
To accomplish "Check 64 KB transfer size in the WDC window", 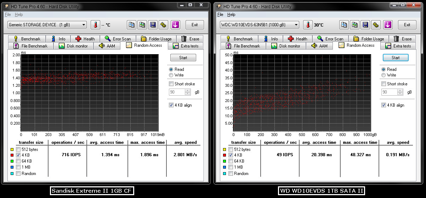I will [x=231, y=161].
